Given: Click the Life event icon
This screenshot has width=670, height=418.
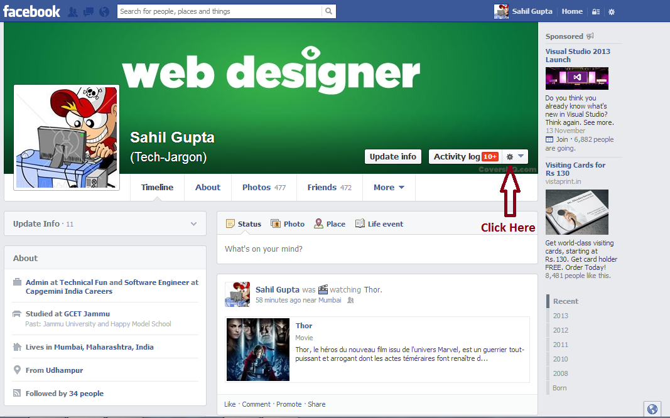Looking at the screenshot, I should coord(360,223).
